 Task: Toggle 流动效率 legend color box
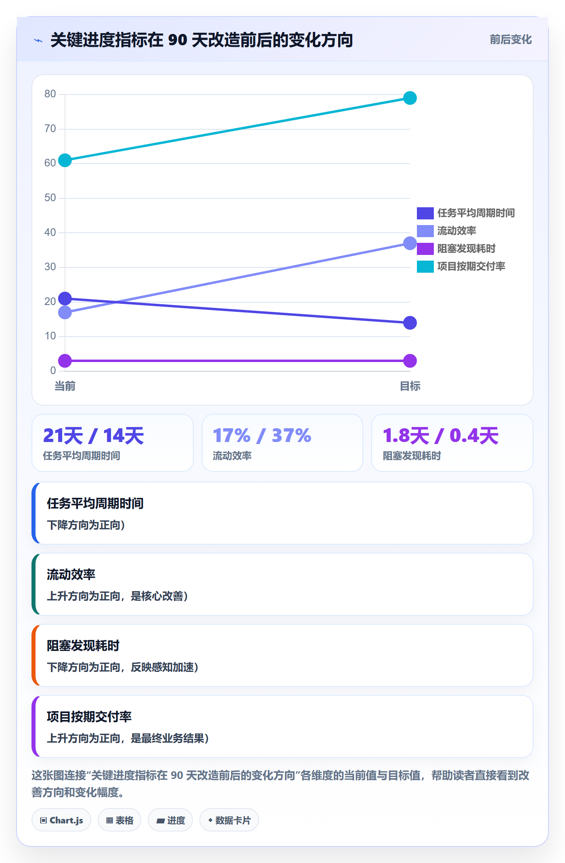(x=425, y=231)
